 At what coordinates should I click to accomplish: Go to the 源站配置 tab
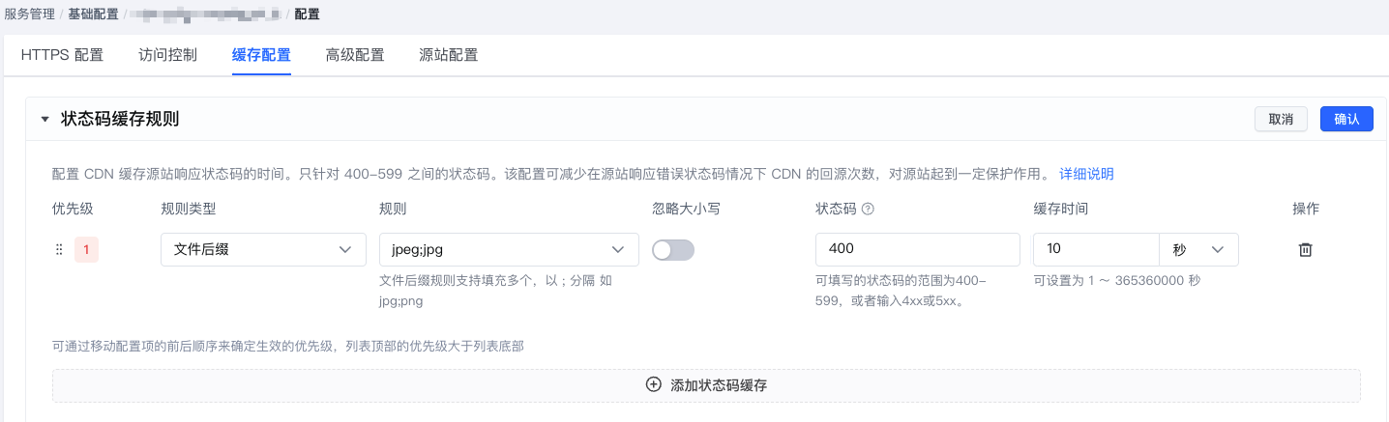coord(449,55)
